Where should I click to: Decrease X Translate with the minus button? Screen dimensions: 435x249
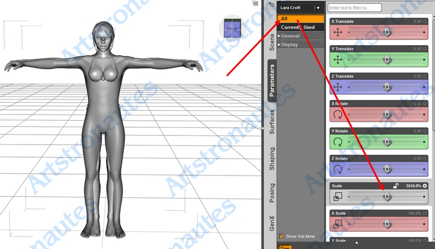pos(349,32)
